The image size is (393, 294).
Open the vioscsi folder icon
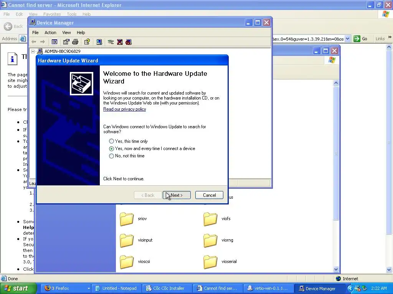coord(127,262)
